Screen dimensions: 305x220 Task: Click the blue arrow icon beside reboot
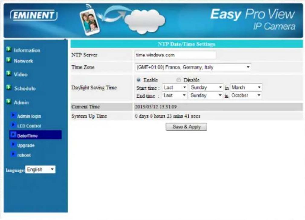point(13,154)
